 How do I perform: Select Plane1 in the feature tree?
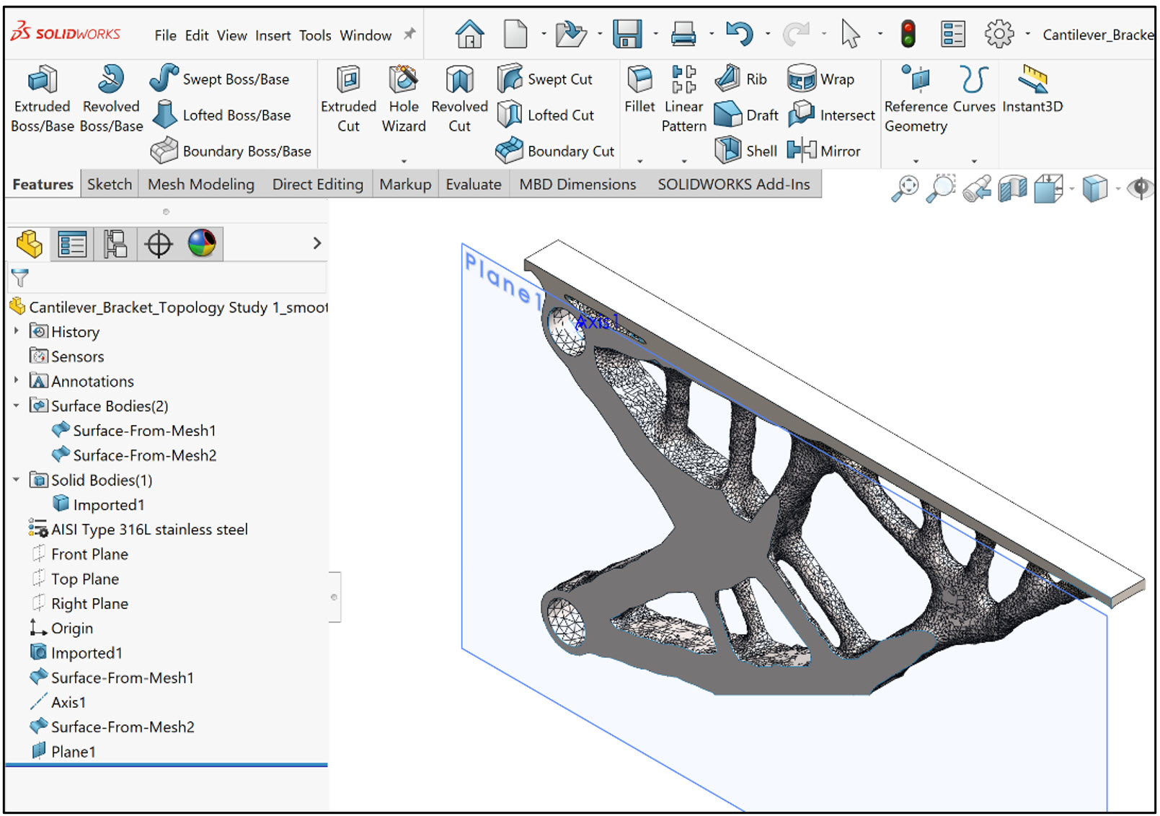pos(72,751)
